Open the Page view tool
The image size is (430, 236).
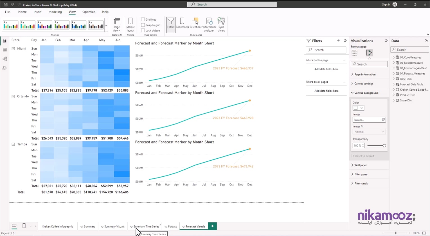(117, 25)
